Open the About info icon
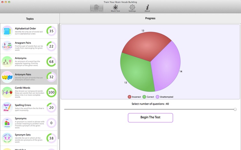 [x=147, y=7]
